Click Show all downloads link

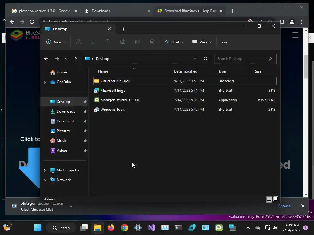[x=285, y=206]
